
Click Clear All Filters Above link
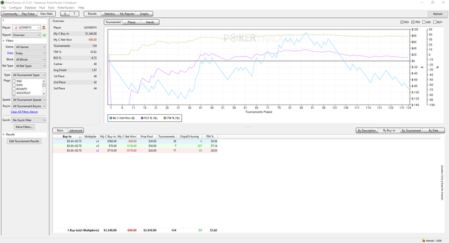[x=24, y=112]
